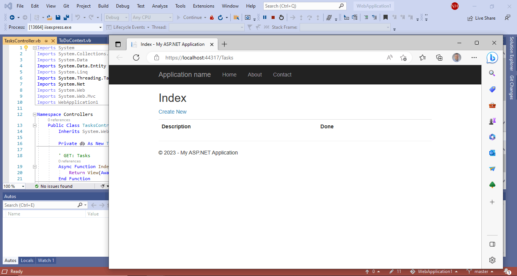Open the Any CPU platform dropdown
Viewport: 517px width, 276px height.
(152, 17)
